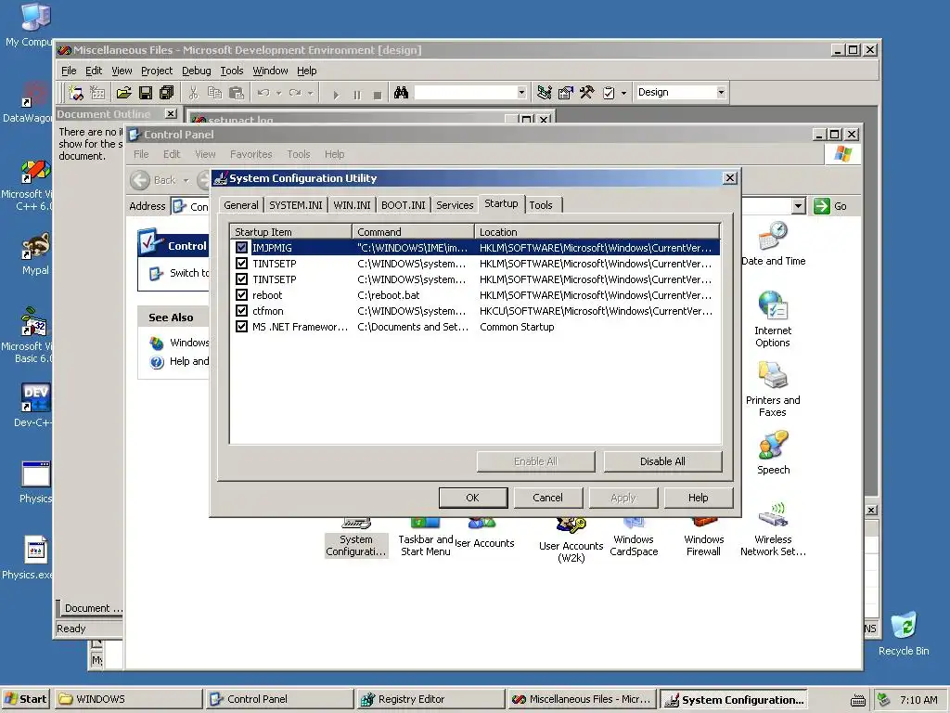Open Printers and Faxes icon
950x713 pixels.
tap(773, 388)
